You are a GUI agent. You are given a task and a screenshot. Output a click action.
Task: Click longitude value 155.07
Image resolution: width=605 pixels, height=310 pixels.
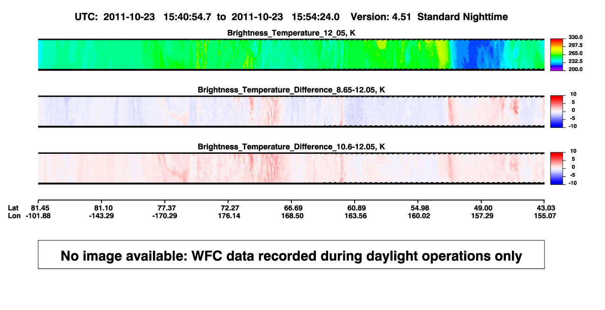pos(544,216)
